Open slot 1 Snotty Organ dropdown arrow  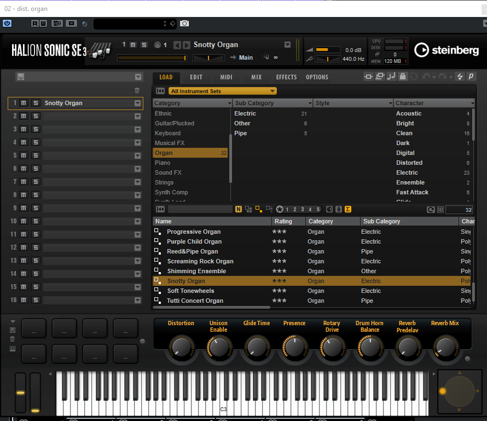tap(137, 103)
